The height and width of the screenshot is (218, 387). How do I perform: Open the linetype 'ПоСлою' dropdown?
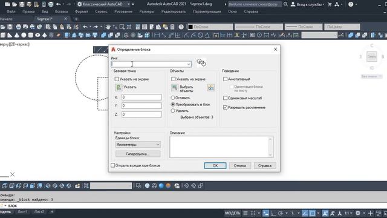259,27
